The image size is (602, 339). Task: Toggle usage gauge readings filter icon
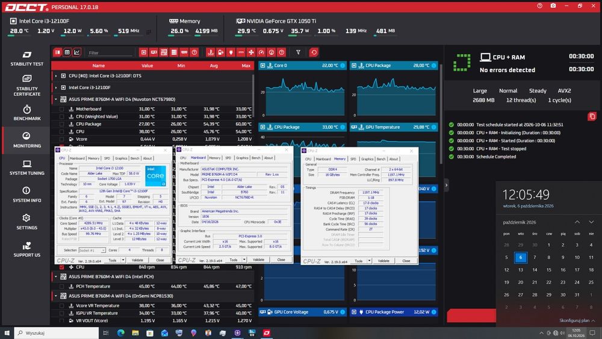[x=261, y=52]
